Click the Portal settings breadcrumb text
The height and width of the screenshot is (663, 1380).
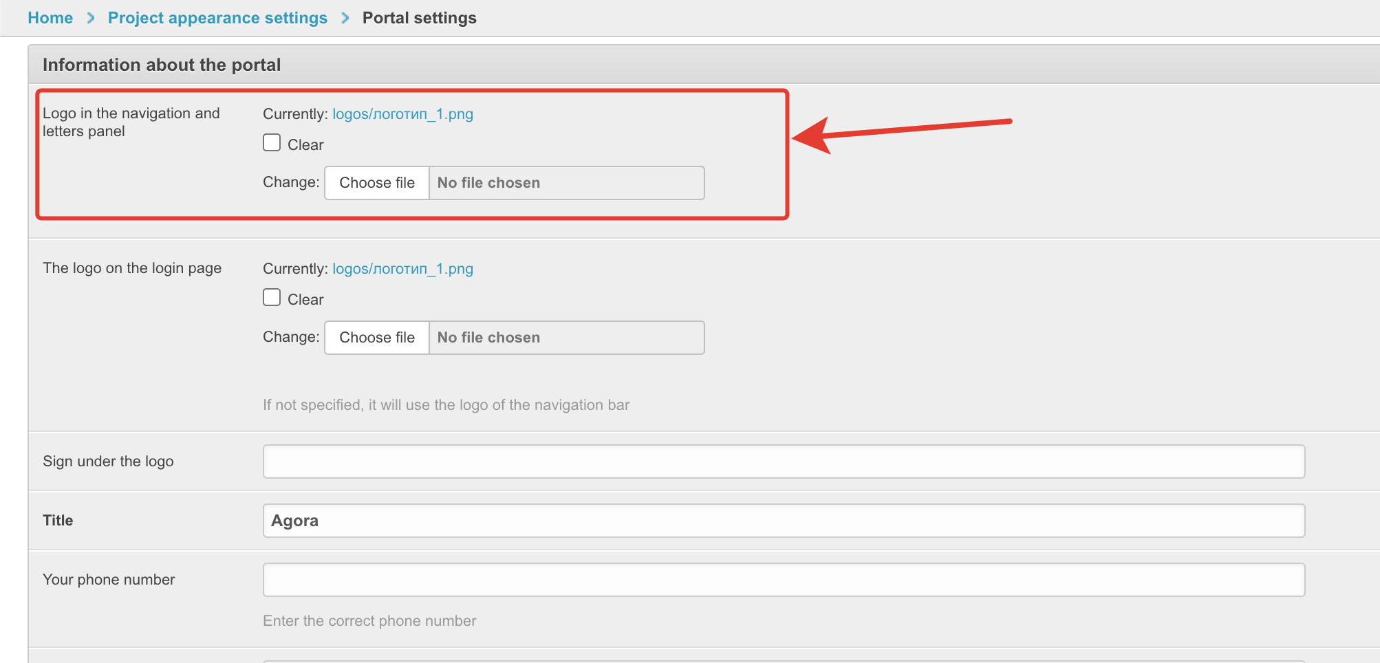point(419,18)
